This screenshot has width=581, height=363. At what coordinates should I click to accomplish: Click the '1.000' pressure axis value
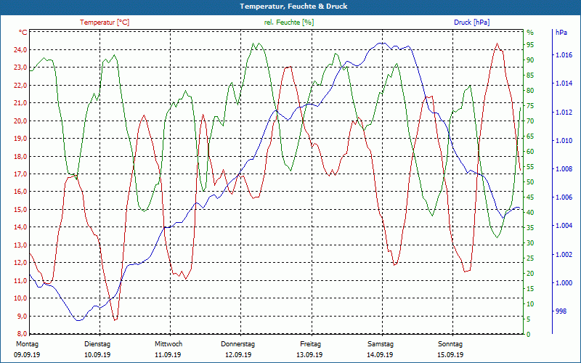click(564, 283)
